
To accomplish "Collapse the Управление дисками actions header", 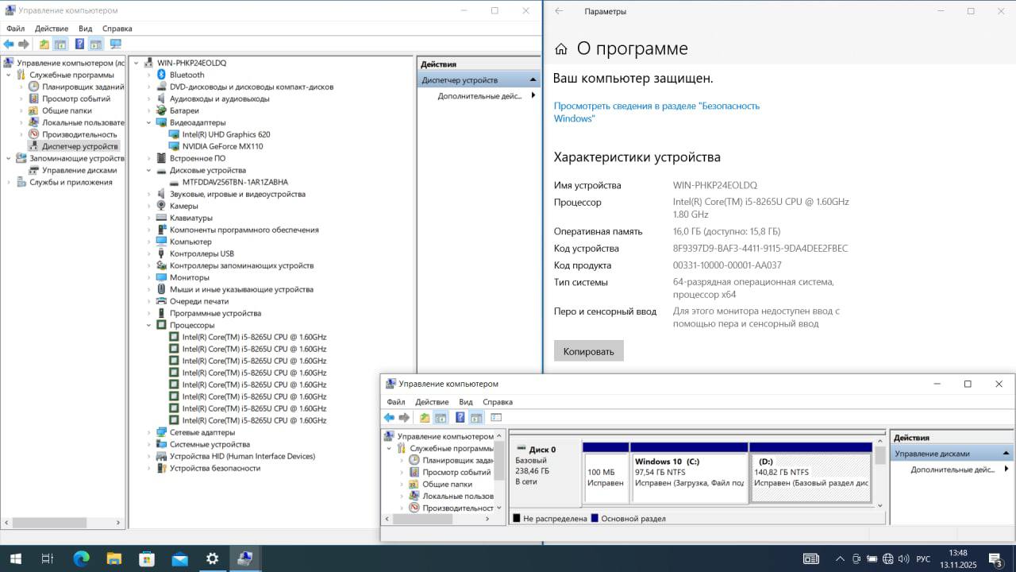I will (x=1006, y=454).
